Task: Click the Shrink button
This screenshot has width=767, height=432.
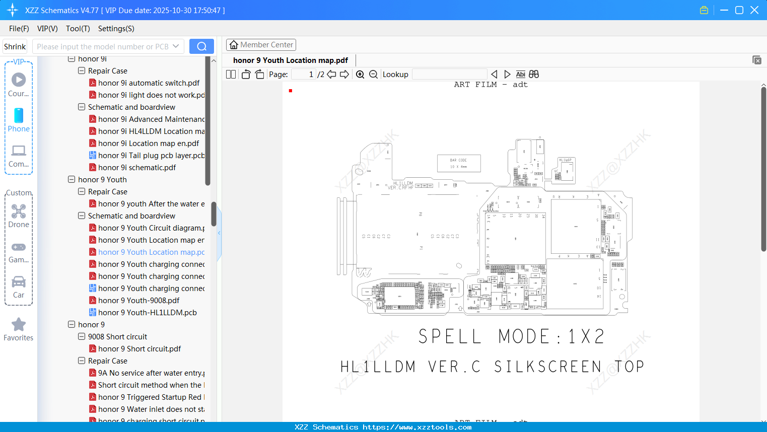Action: pyautogui.click(x=15, y=46)
